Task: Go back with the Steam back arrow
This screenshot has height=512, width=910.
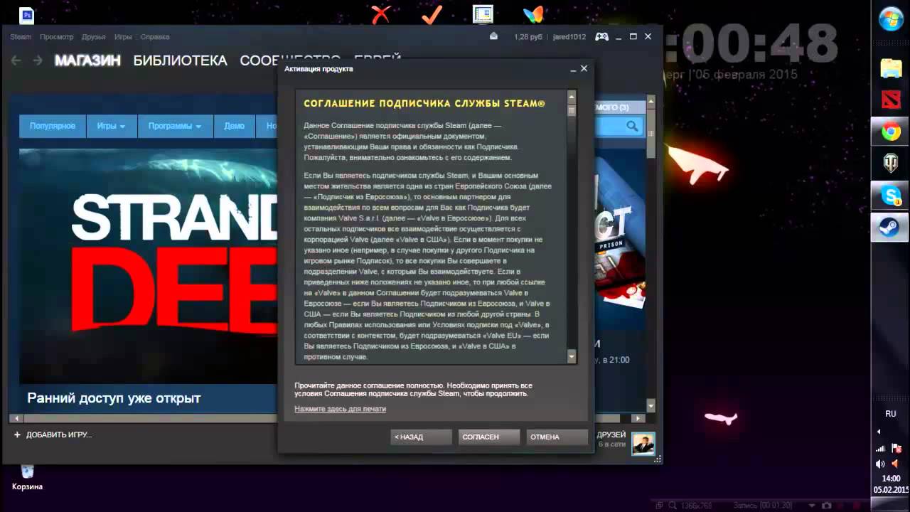Action: click(16, 60)
